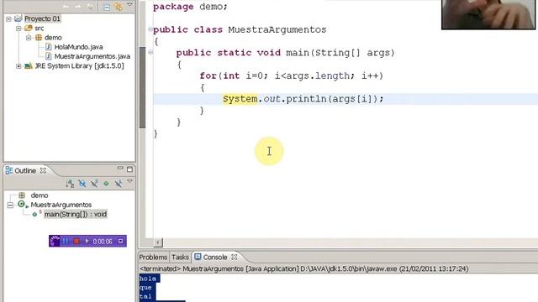538x302 pixels.
Task: Toggle Hide Fields in Outline toolbar
Action: coord(82,184)
